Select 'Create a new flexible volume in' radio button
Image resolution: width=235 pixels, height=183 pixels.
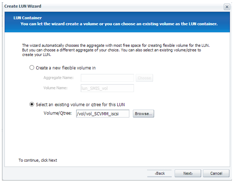[32, 68]
